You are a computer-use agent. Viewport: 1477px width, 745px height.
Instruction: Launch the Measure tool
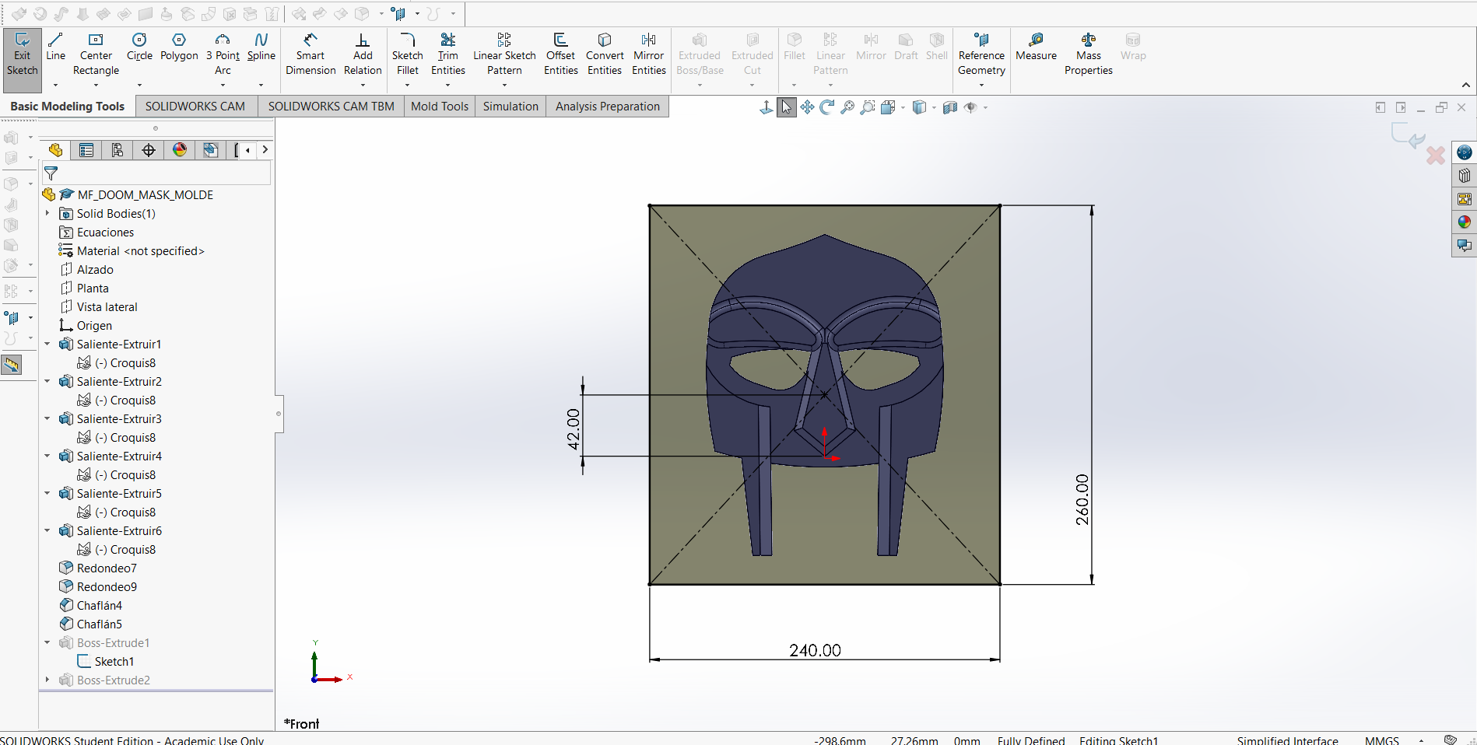click(x=1036, y=47)
